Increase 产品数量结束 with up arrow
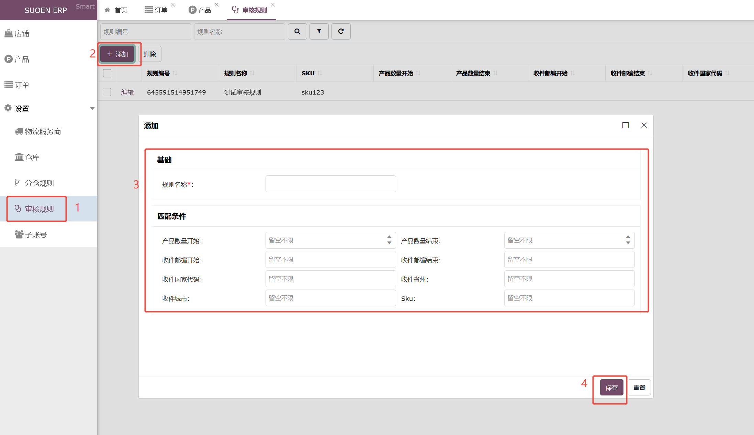 [x=628, y=237]
